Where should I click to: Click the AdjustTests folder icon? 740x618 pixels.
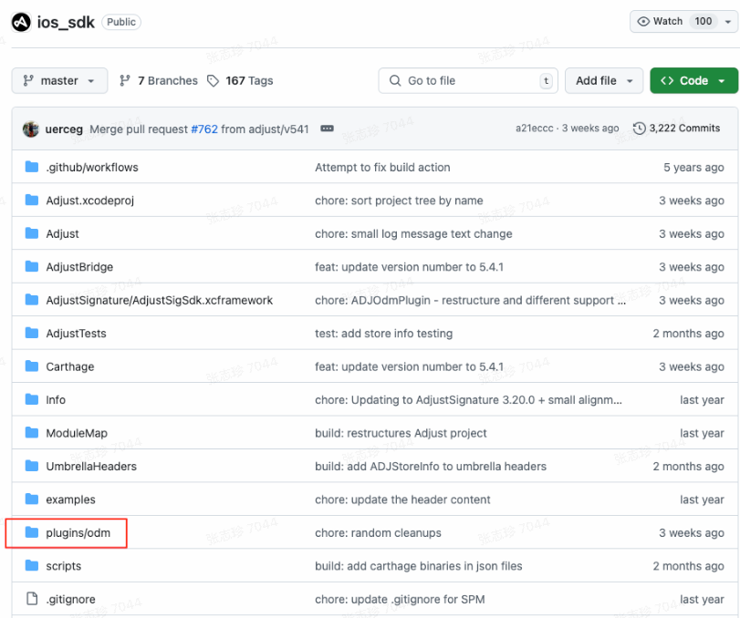(32, 333)
